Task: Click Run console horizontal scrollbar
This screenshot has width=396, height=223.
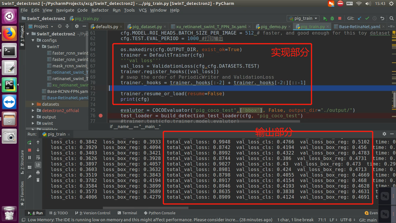Action: [146, 208]
